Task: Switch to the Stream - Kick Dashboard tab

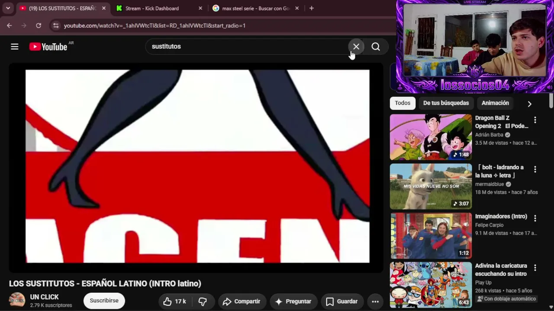Action: (x=158, y=8)
